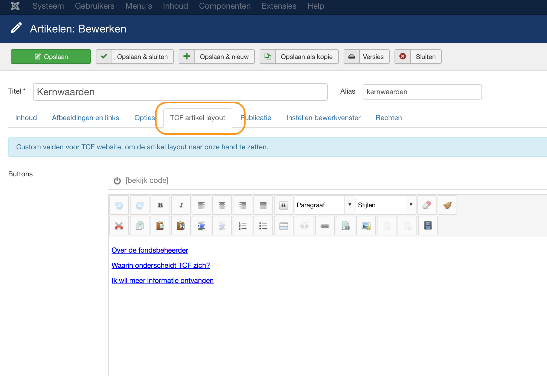Toggle editor with bekijk code power icon
547x376 pixels.
pyautogui.click(x=117, y=180)
